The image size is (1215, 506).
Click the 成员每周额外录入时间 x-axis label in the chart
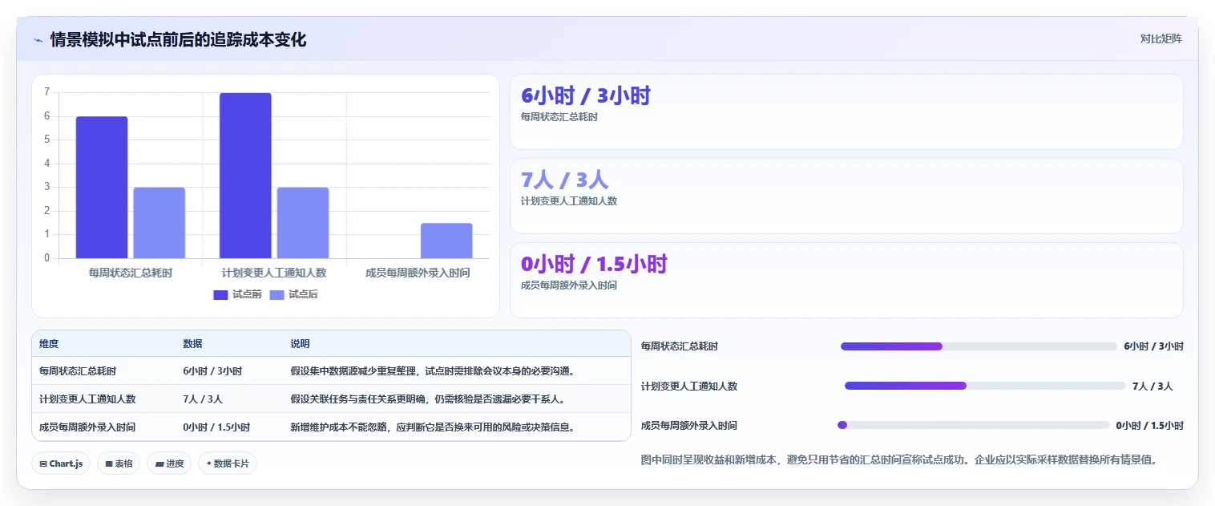pyautogui.click(x=418, y=273)
